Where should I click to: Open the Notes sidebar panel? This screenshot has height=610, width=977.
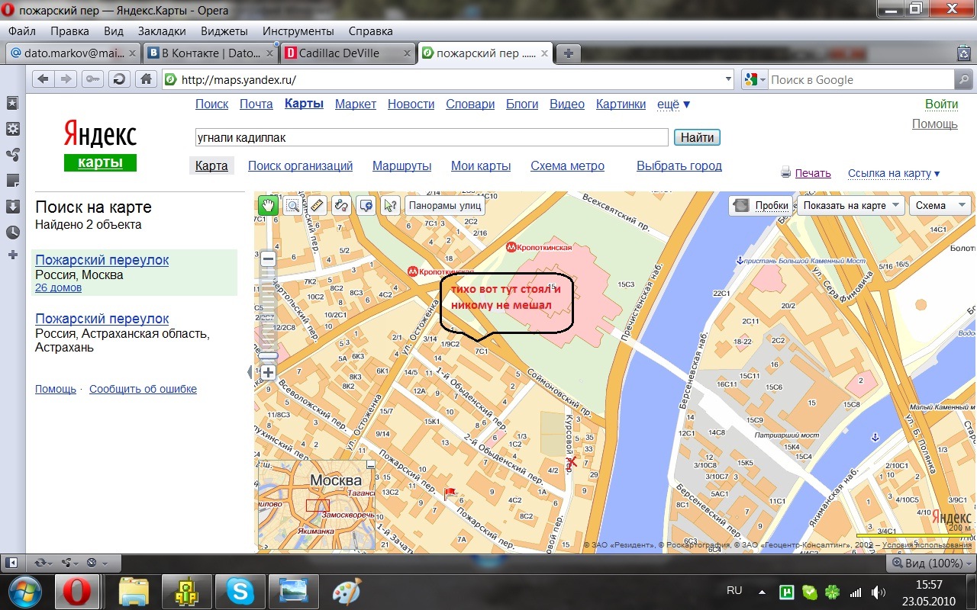pyautogui.click(x=12, y=181)
